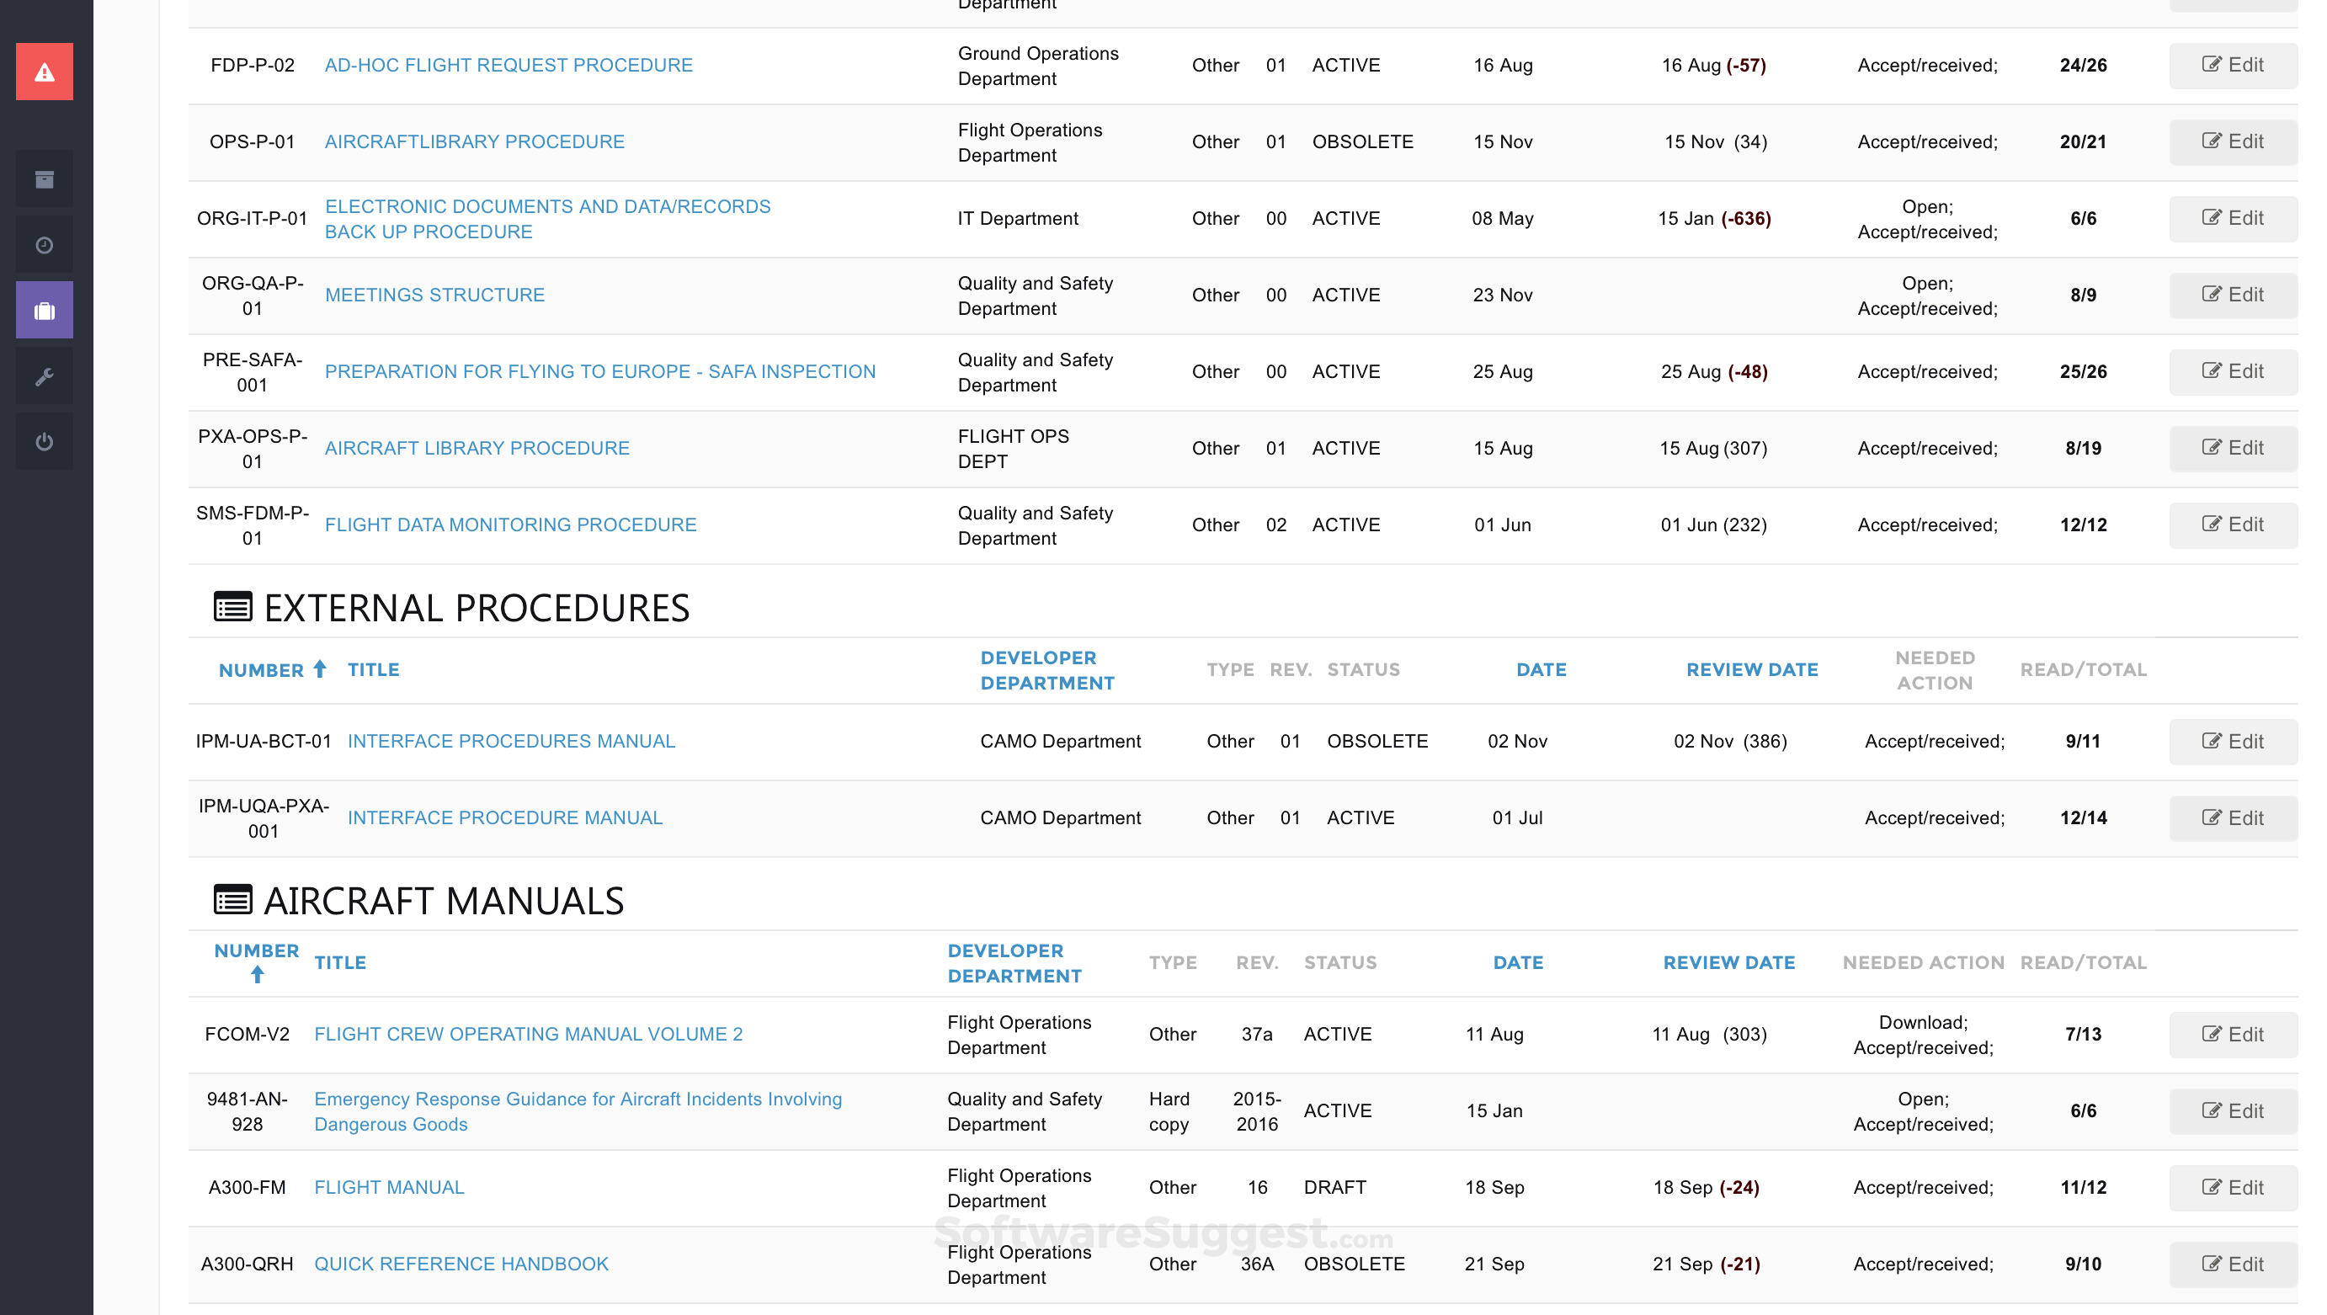Click the red warning alert sidebar icon
This screenshot has height=1315, width=2327.
tap(45, 72)
